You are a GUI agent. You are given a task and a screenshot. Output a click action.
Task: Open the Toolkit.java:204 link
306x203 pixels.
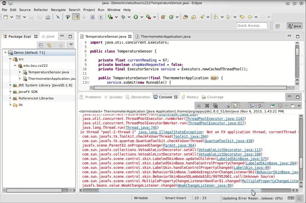190,137
